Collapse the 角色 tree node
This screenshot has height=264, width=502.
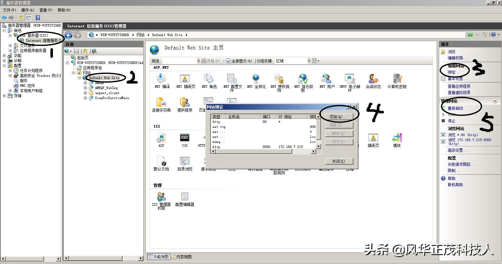point(4,30)
